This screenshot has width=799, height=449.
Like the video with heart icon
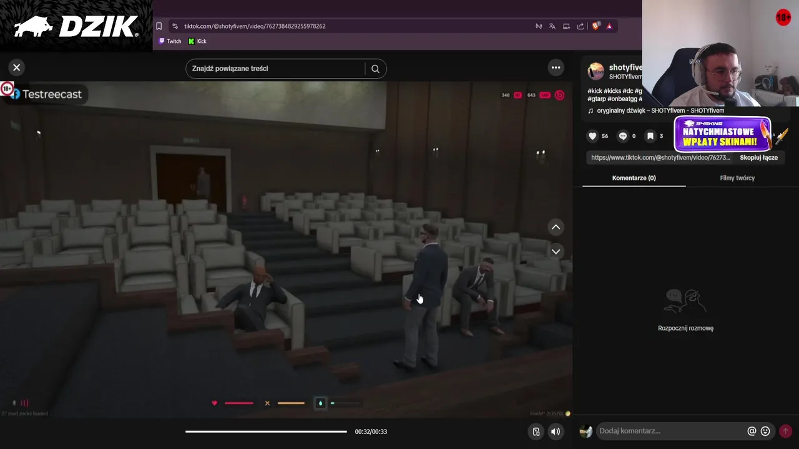(593, 136)
